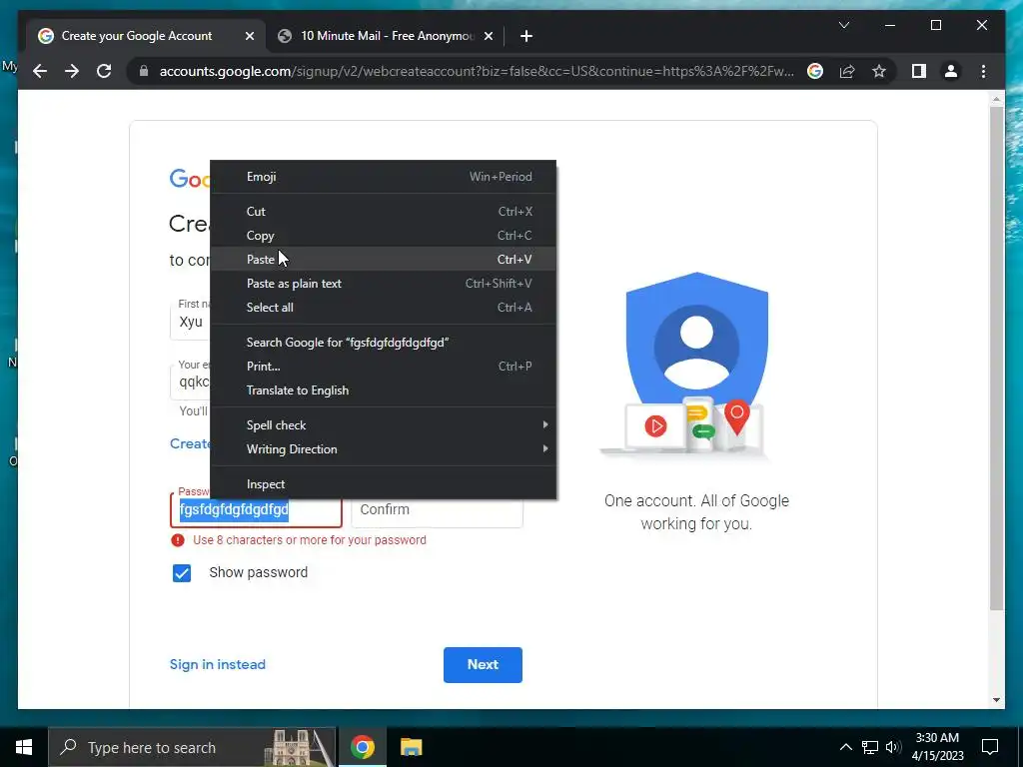The image size is (1023, 767).
Task: Choose Emoji from the context menu
Action: coord(383,177)
